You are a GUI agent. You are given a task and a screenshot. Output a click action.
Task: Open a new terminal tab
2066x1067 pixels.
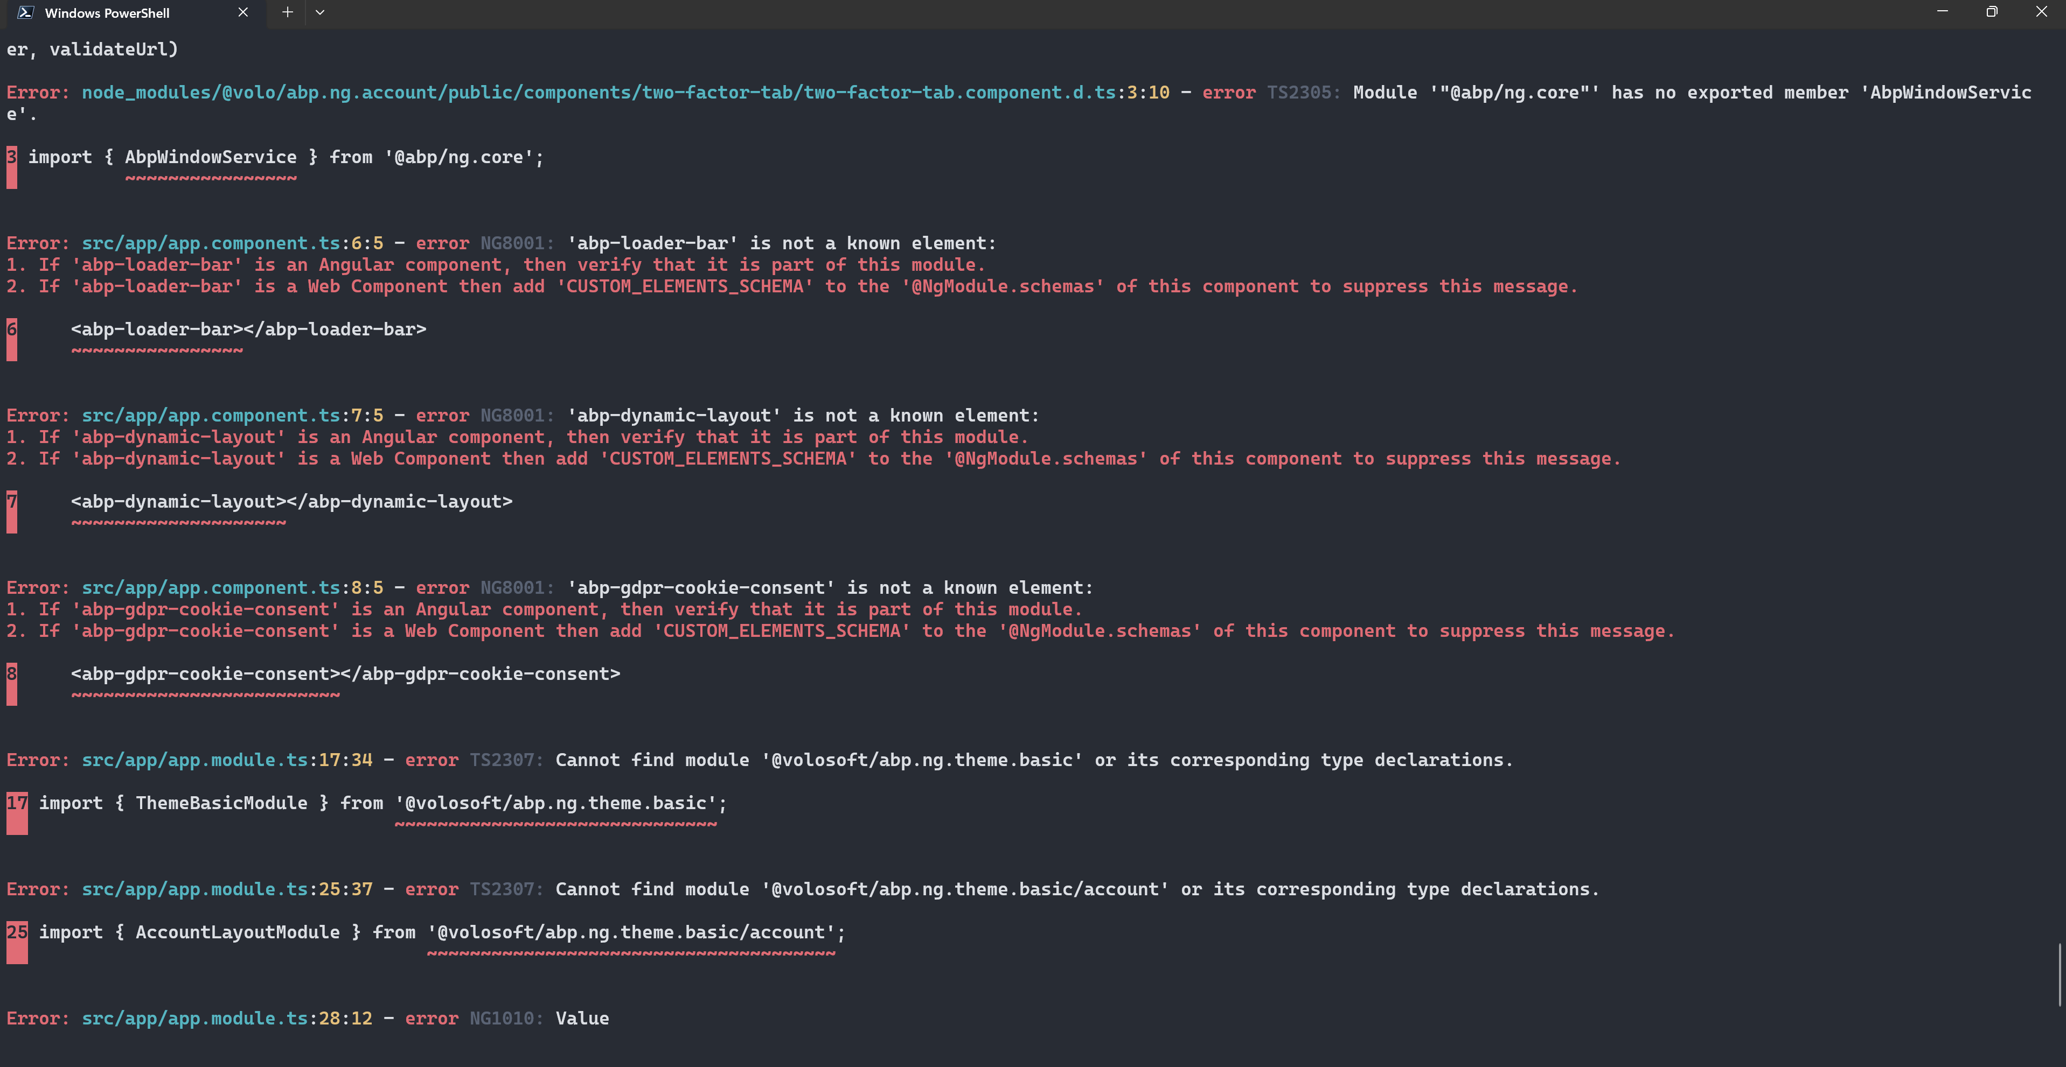coord(287,12)
